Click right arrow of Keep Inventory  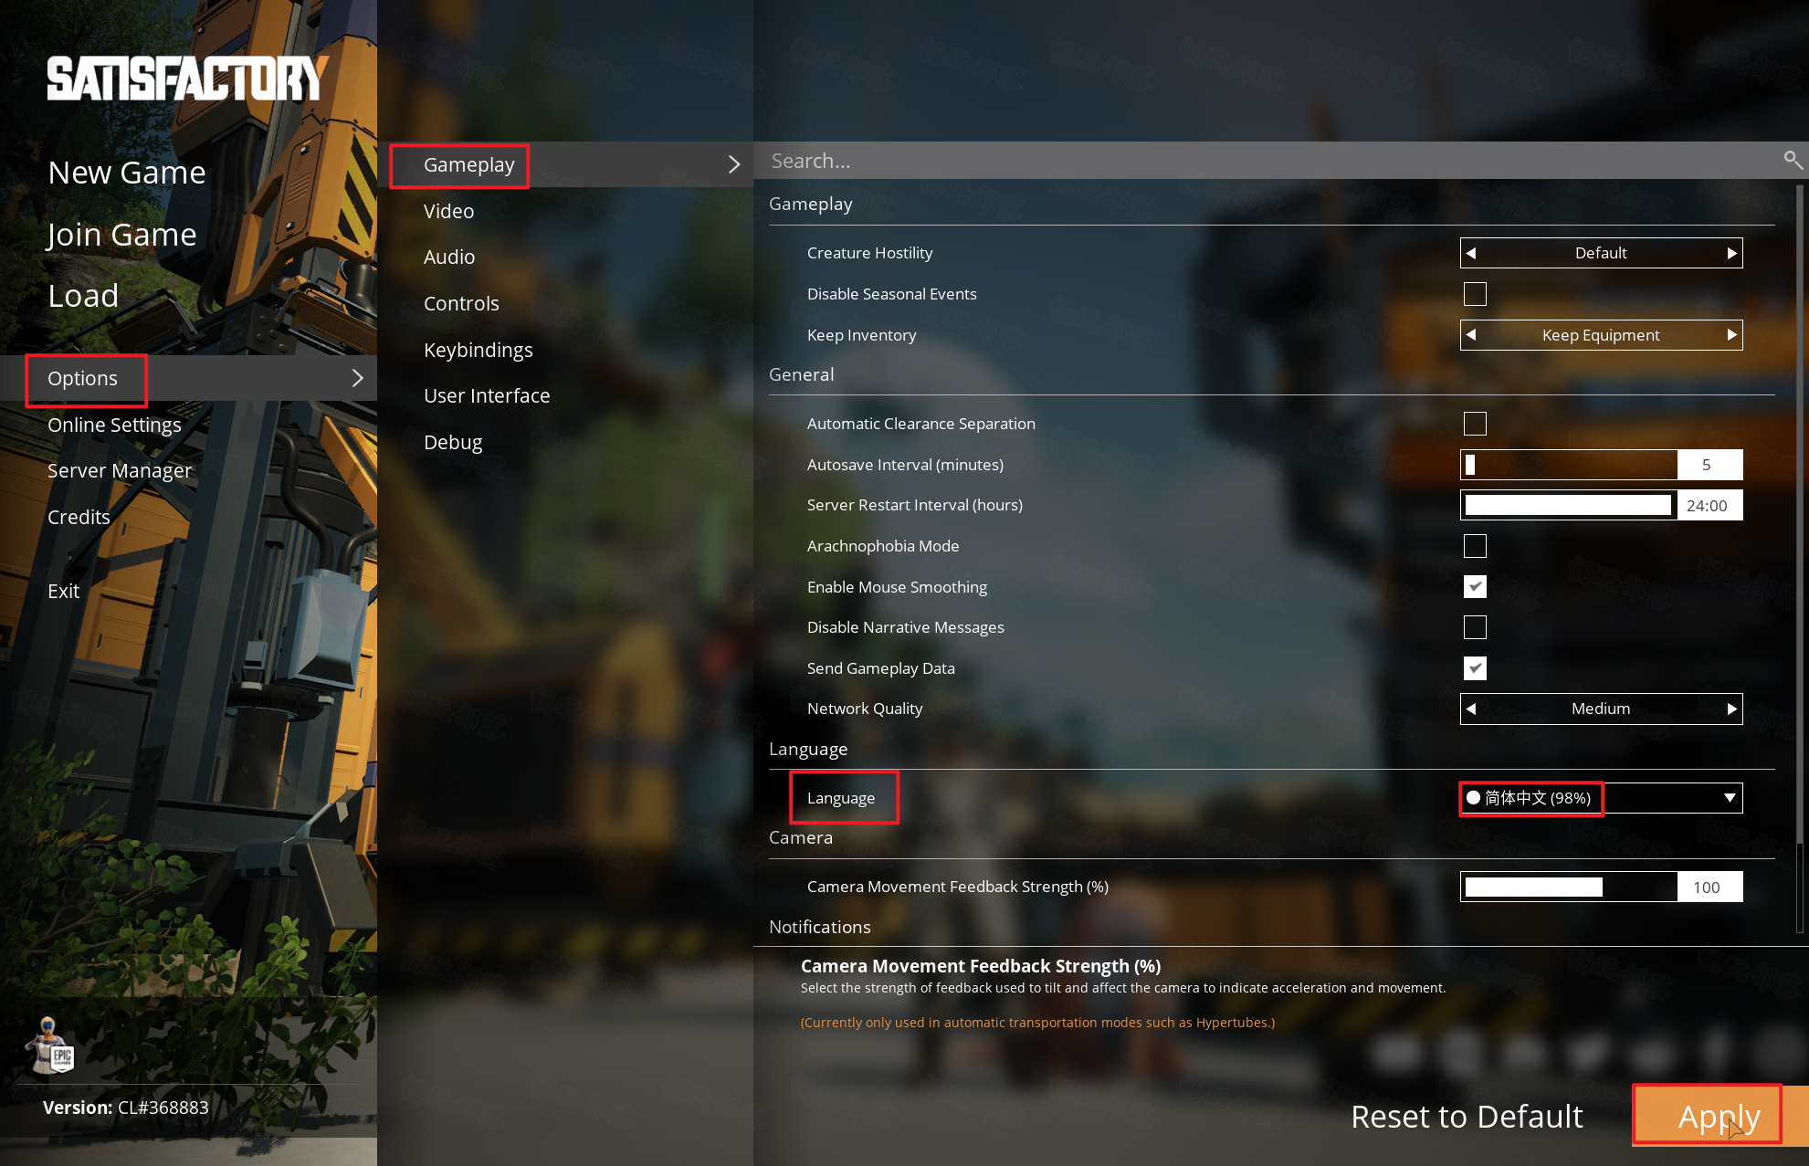(x=1731, y=335)
